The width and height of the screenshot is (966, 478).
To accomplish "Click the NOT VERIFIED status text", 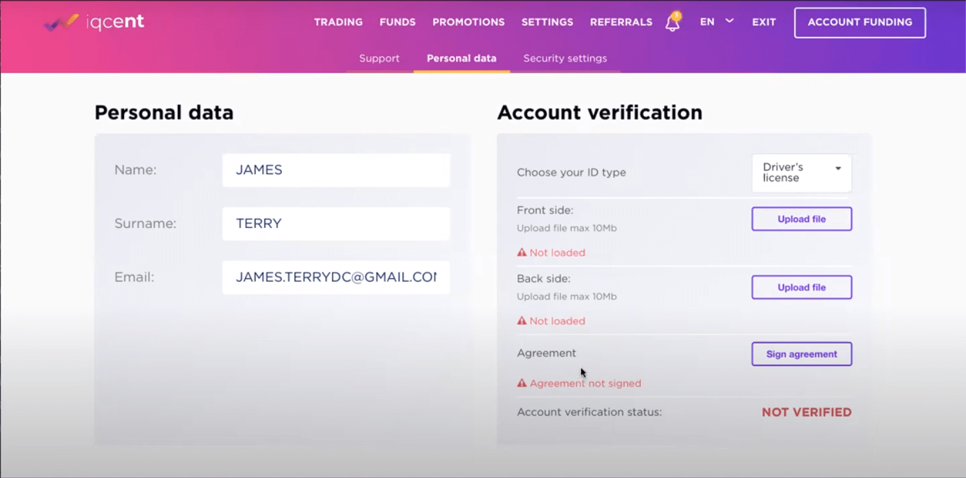I will (x=806, y=412).
